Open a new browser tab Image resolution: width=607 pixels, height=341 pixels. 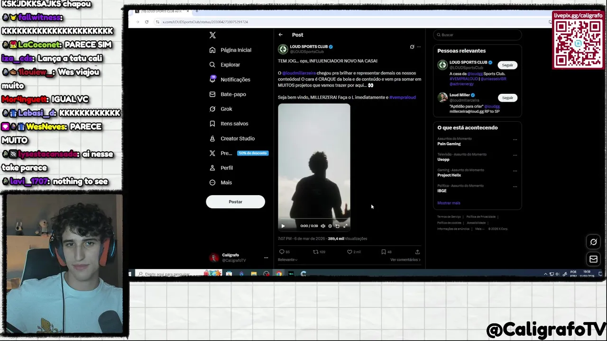pos(197,11)
